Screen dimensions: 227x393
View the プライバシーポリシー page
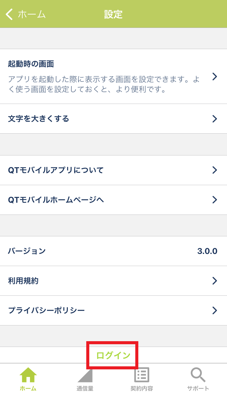[113, 311]
